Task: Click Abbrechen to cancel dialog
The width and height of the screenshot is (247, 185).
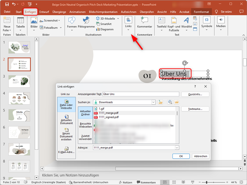Action: point(201,156)
